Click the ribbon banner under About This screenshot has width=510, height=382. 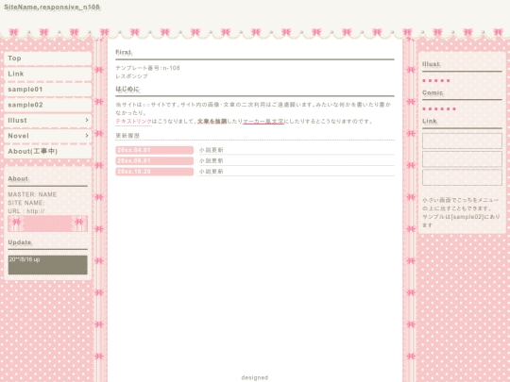(47, 224)
